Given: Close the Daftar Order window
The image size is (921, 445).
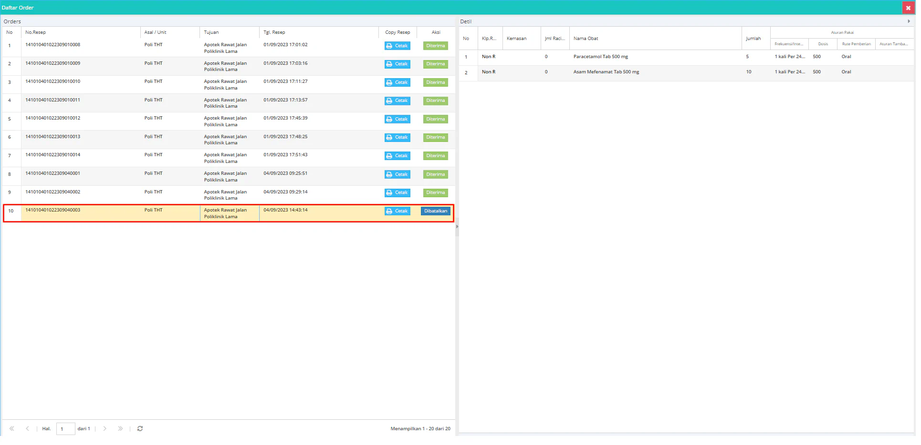Looking at the screenshot, I should click(x=908, y=8).
